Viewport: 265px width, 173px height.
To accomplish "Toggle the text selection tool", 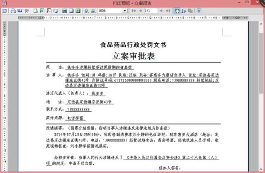I will tap(183, 11).
